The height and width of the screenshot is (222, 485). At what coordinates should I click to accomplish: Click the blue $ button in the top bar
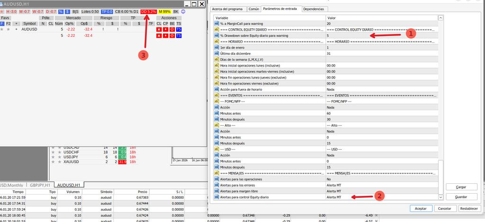[x=67, y=11]
